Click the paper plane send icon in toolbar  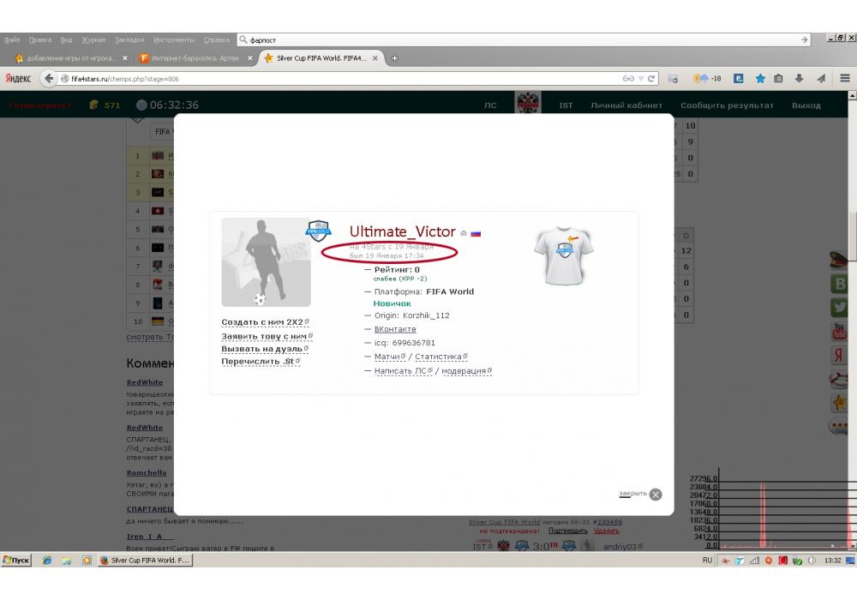pos(821,79)
